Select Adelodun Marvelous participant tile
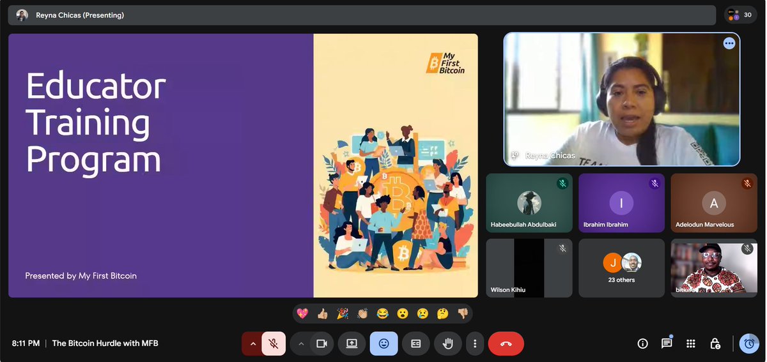 point(714,203)
